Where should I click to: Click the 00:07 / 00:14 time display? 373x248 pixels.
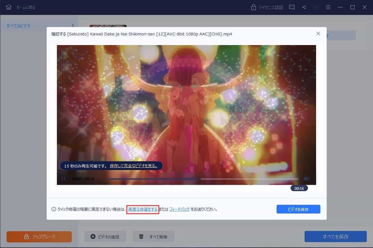click(83, 179)
